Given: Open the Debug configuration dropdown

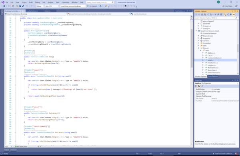Looking at the screenshot, I should (40, 6).
